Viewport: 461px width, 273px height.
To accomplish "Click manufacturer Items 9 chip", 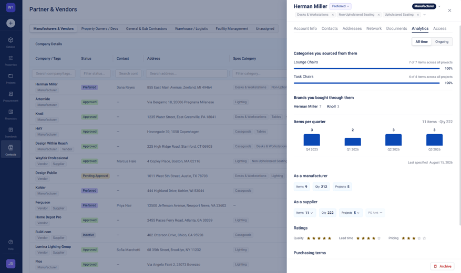I will pyautogui.click(x=302, y=187).
